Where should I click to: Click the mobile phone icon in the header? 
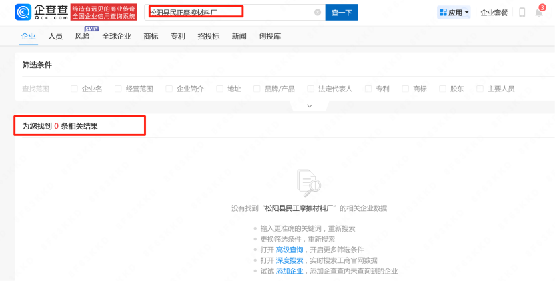click(522, 13)
